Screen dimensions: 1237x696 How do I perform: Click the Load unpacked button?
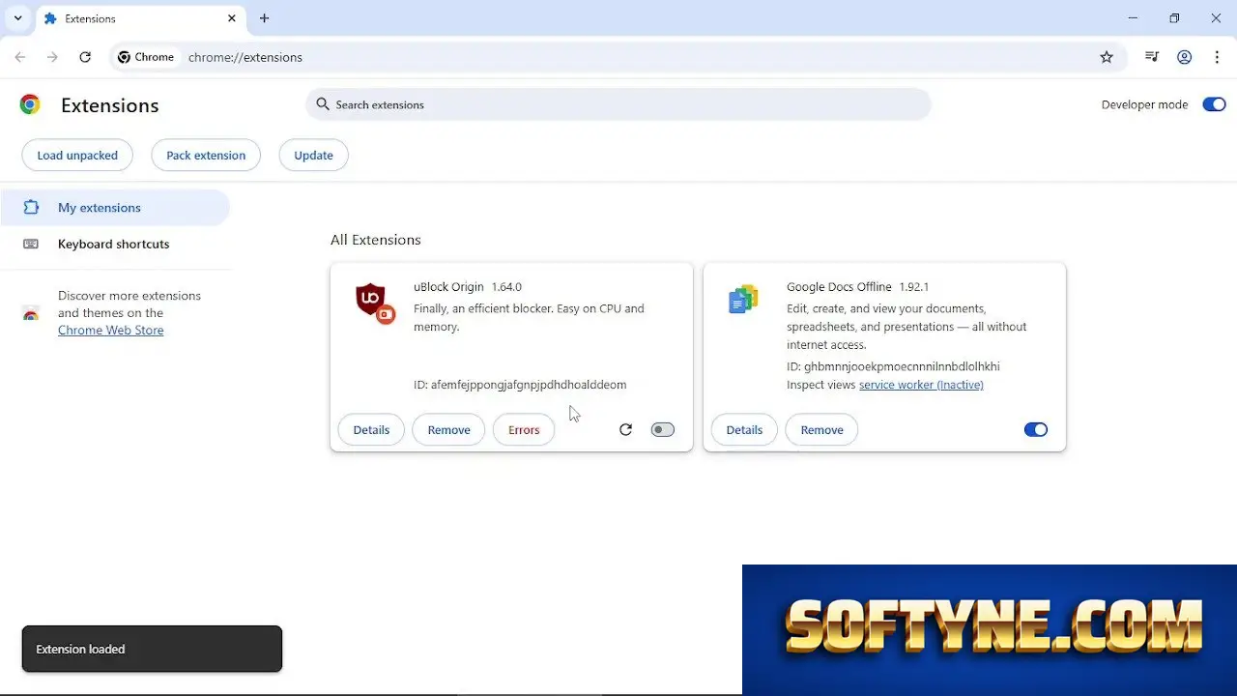pos(77,155)
